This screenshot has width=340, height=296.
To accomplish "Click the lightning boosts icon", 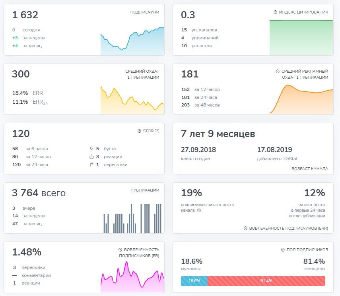I will click(91, 149).
